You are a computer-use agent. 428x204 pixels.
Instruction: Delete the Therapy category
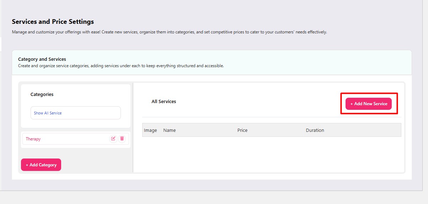122,139
